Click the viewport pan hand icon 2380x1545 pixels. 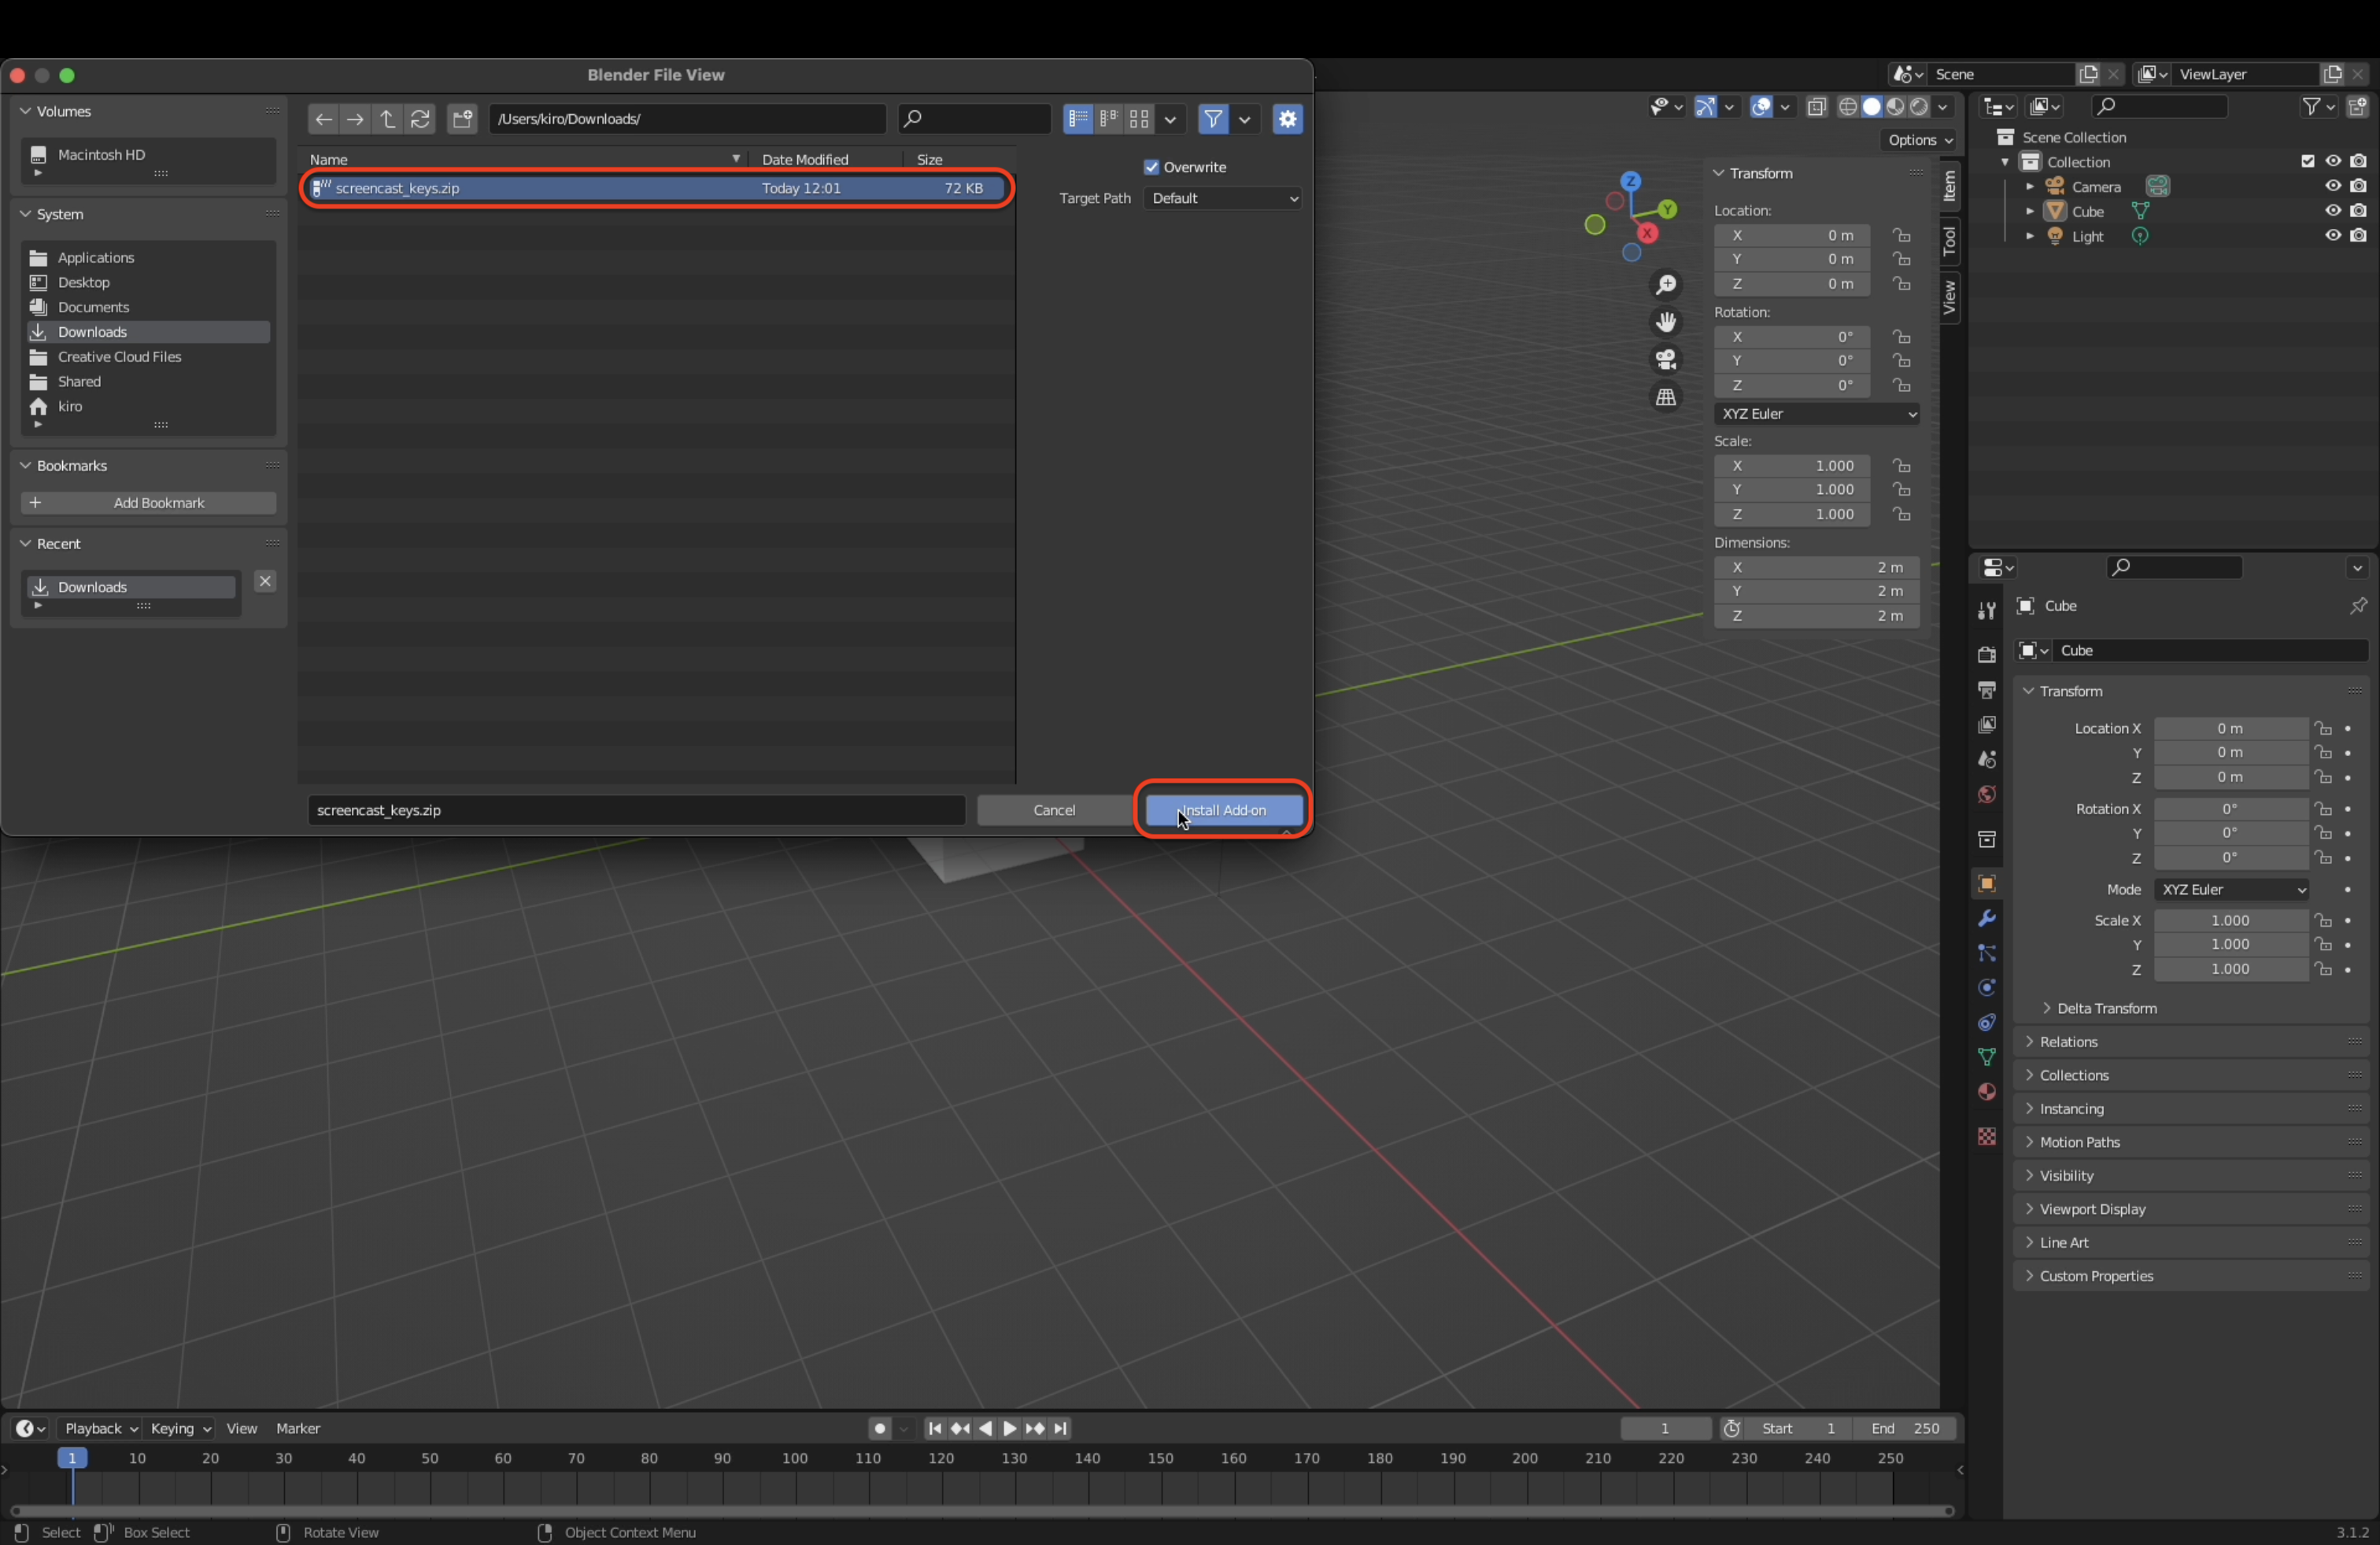pyautogui.click(x=1666, y=322)
